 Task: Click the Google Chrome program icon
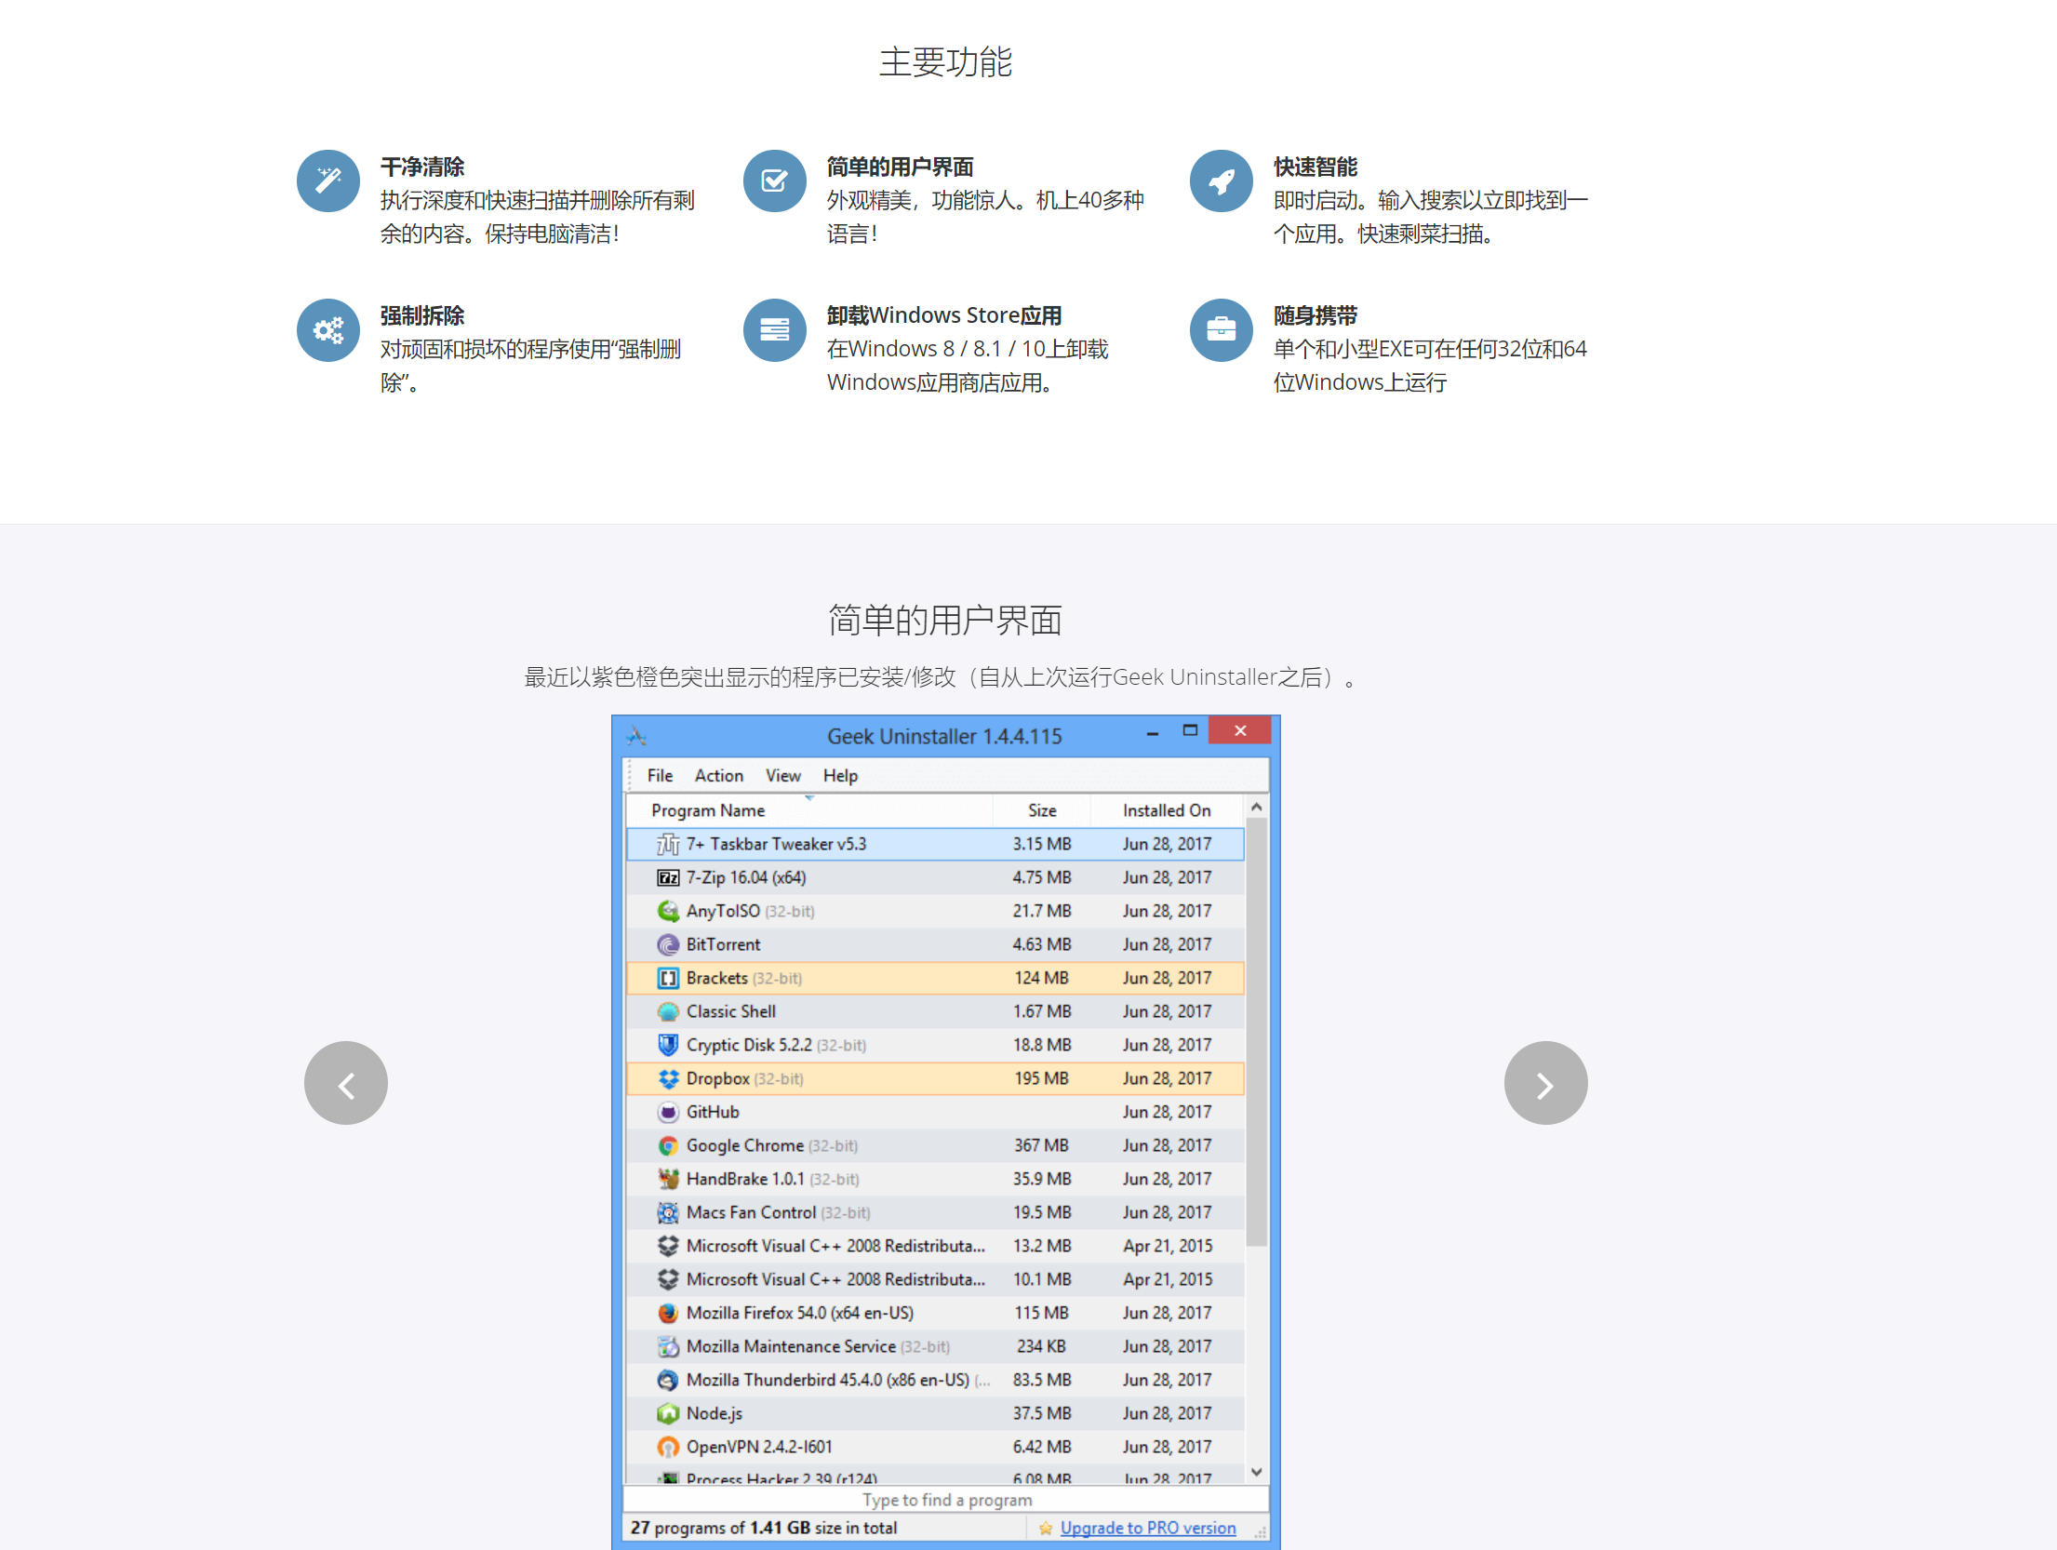tap(668, 1145)
